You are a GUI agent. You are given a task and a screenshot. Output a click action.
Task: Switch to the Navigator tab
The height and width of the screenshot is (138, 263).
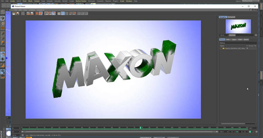coord(223,17)
